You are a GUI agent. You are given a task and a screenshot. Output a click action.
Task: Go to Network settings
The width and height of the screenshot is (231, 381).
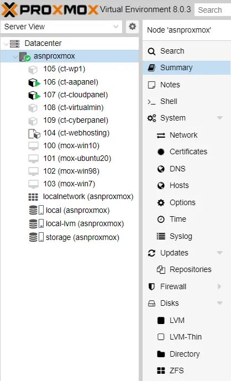point(186,135)
